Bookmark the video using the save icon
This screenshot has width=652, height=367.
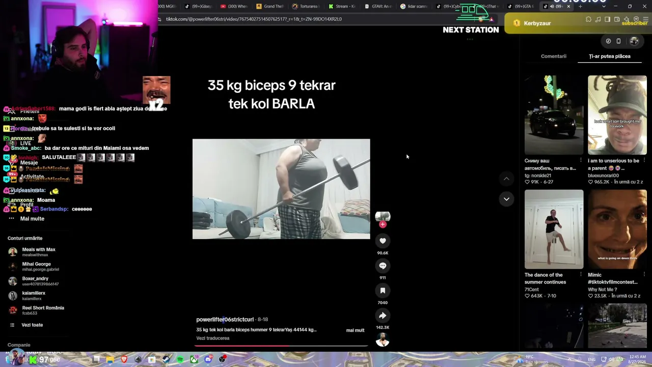coord(383,291)
